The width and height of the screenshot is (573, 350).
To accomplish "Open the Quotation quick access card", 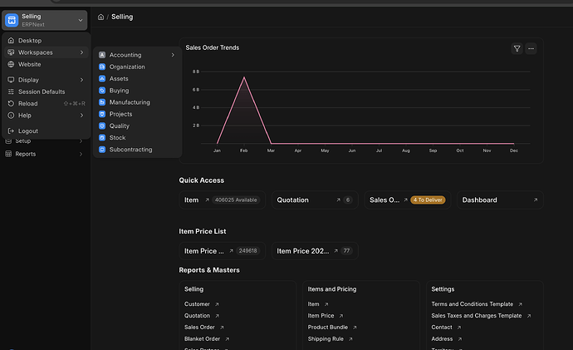I will point(315,200).
